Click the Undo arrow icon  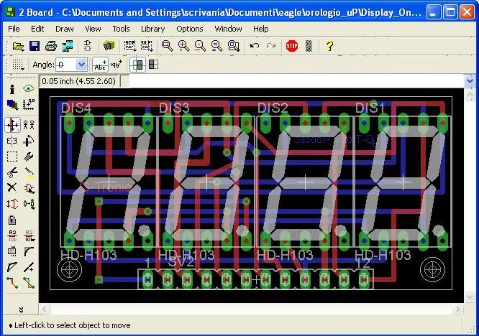point(254,46)
